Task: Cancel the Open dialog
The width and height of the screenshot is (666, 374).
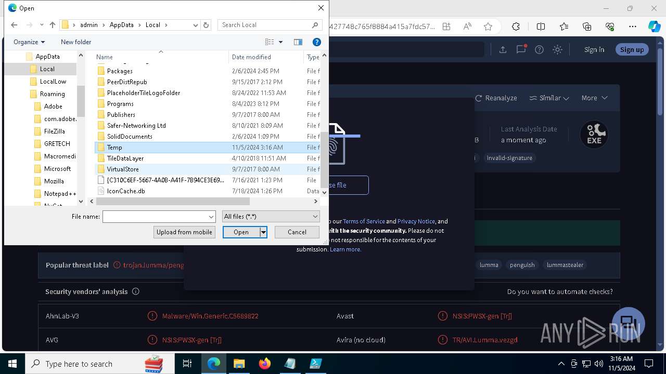Action: point(297,232)
